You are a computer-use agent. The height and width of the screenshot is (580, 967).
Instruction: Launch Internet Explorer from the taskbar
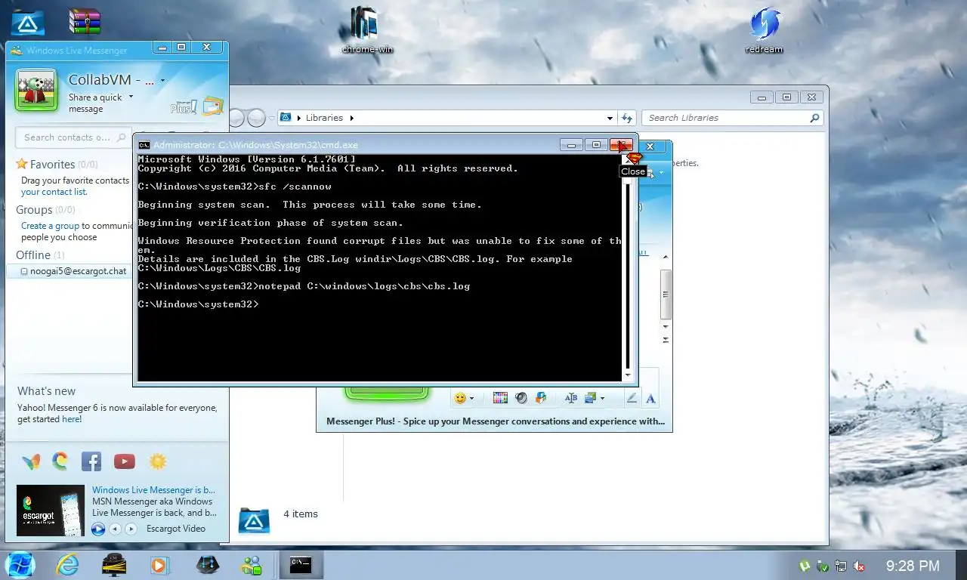[x=67, y=565]
